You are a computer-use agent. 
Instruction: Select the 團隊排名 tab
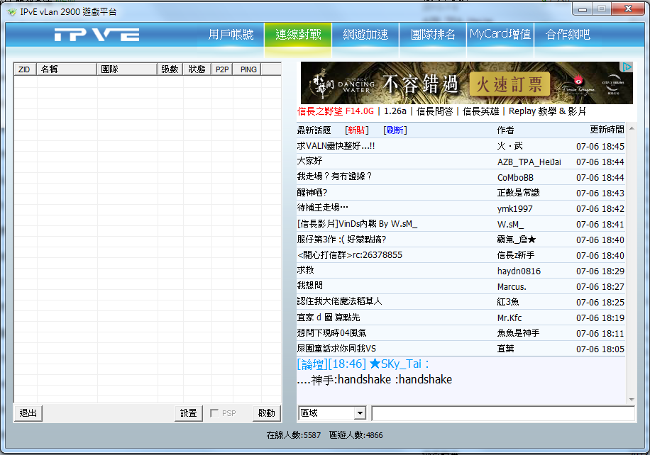click(x=433, y=35)
